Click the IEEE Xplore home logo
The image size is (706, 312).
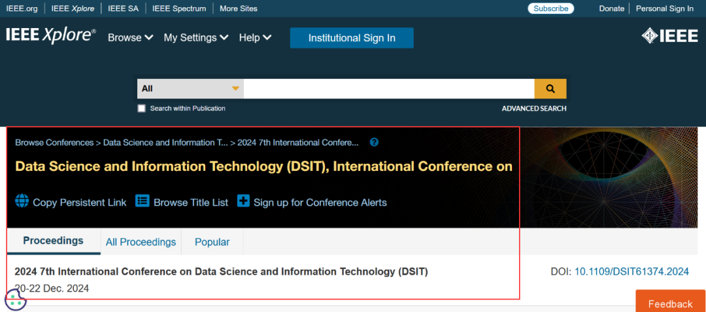click(51, 37)
